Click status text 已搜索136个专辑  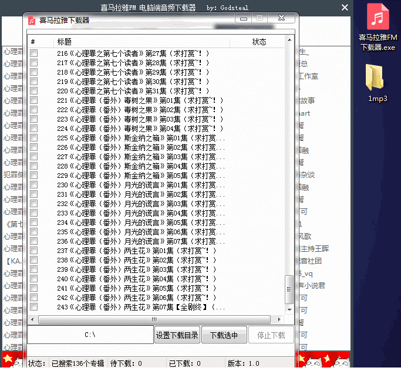(77, 363)
